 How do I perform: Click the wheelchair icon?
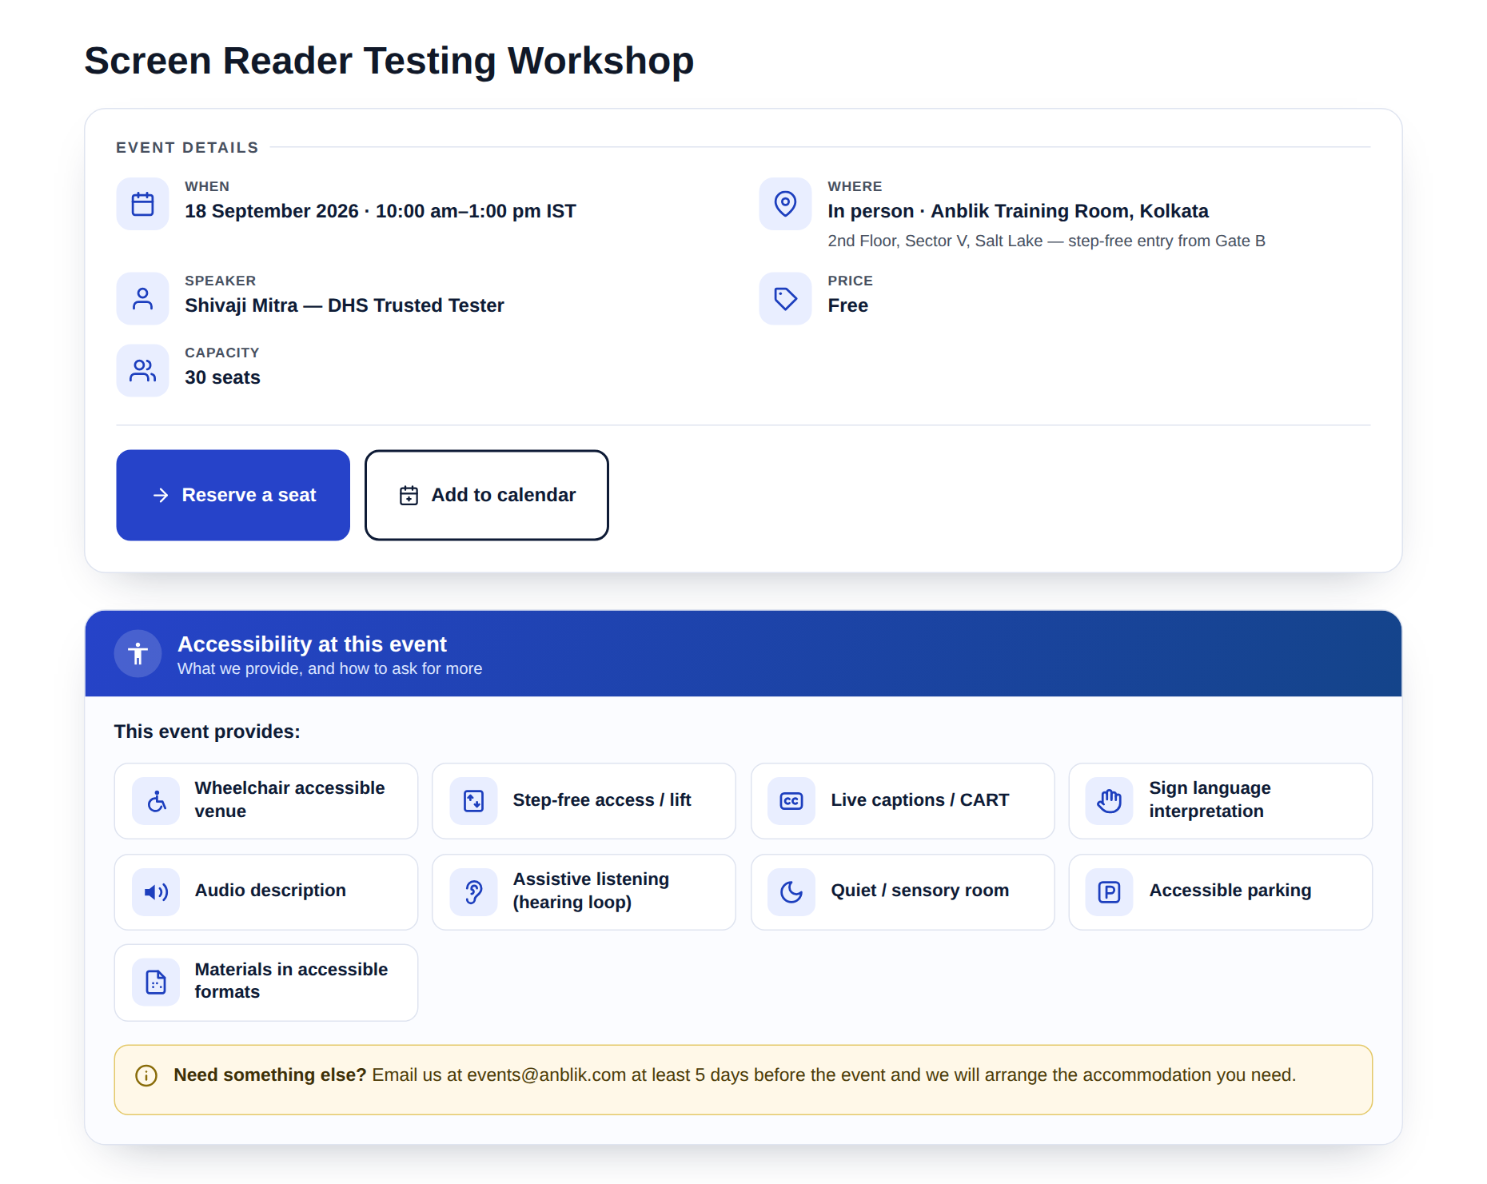pos(156,800)
